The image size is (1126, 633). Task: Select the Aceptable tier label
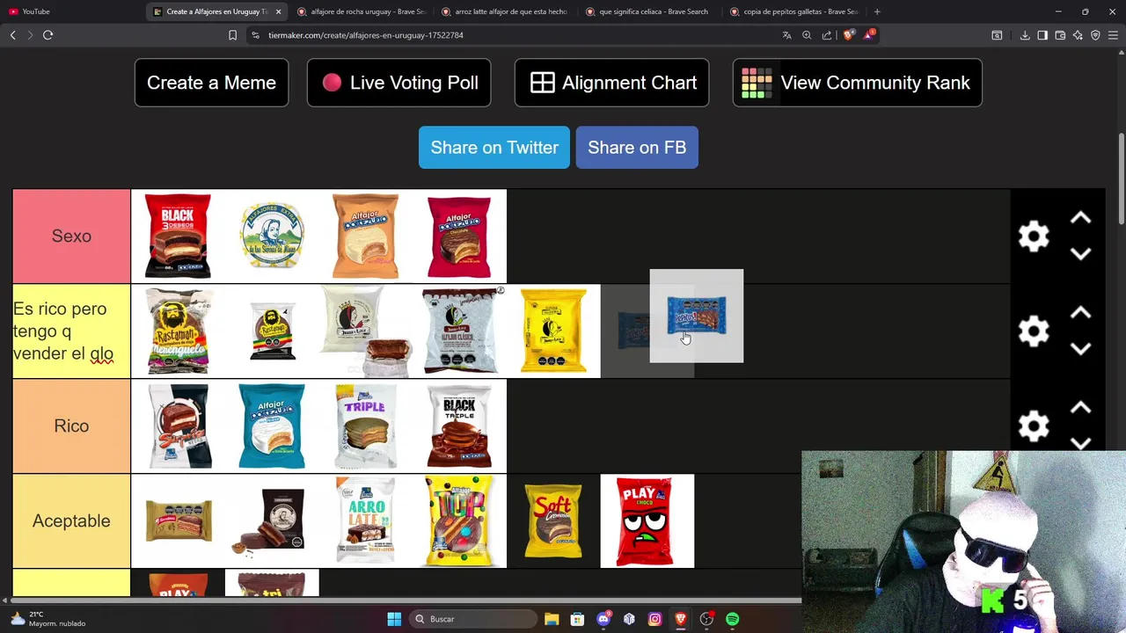click(71, 521)
